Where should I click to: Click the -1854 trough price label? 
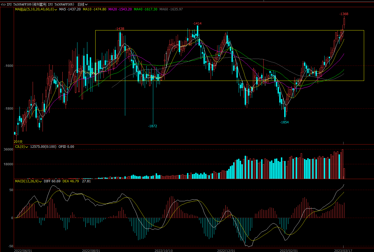click(x=284, y=122)
